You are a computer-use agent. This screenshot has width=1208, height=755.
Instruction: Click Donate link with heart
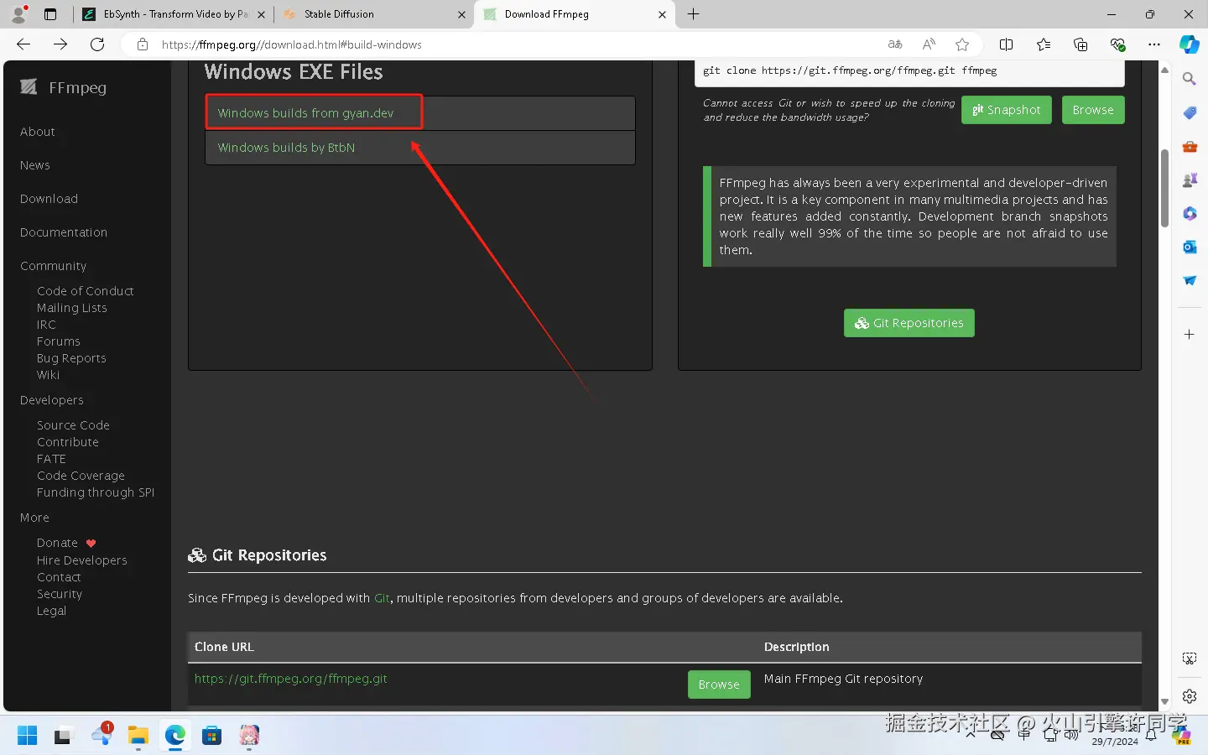(66, 543)
